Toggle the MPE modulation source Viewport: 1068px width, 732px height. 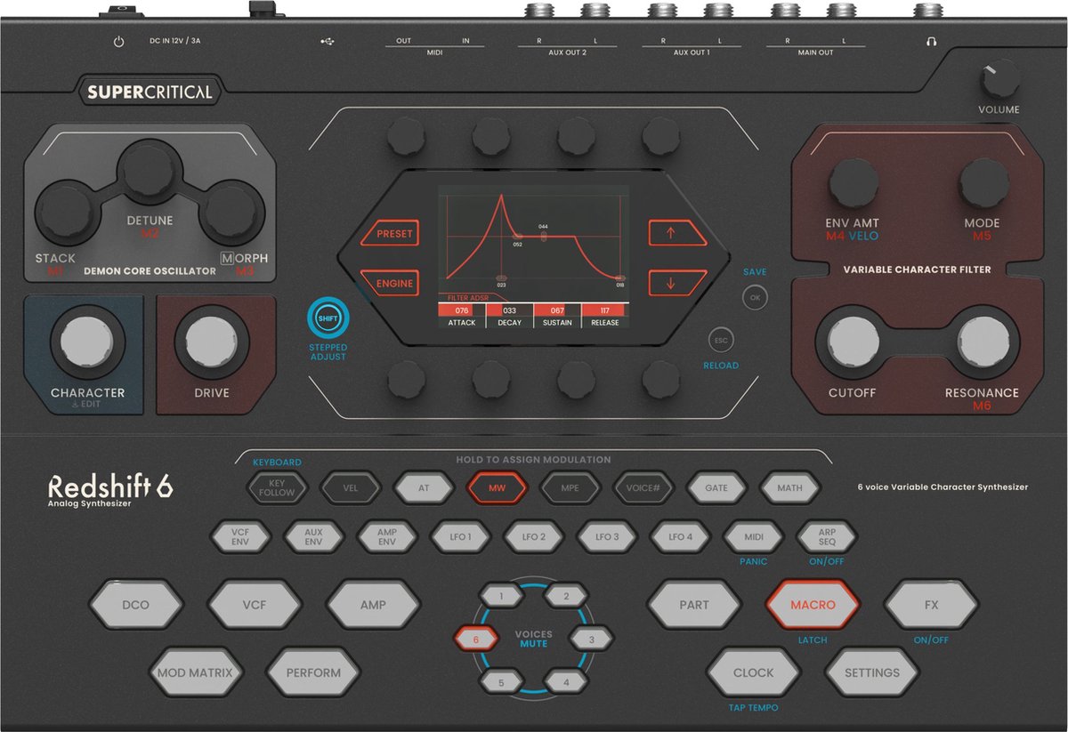point(570,487)
